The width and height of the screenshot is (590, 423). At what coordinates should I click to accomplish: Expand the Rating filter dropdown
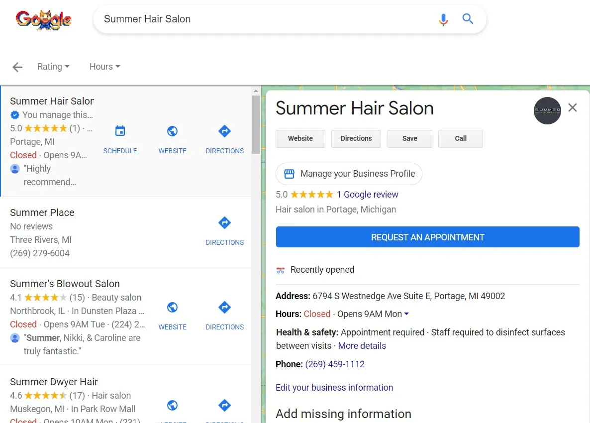click(x=53, y=67)
